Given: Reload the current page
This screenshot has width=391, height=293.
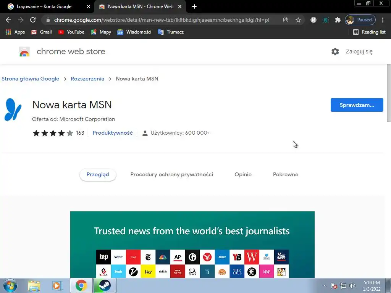Looking at the screenshot, I should (33, 20).
